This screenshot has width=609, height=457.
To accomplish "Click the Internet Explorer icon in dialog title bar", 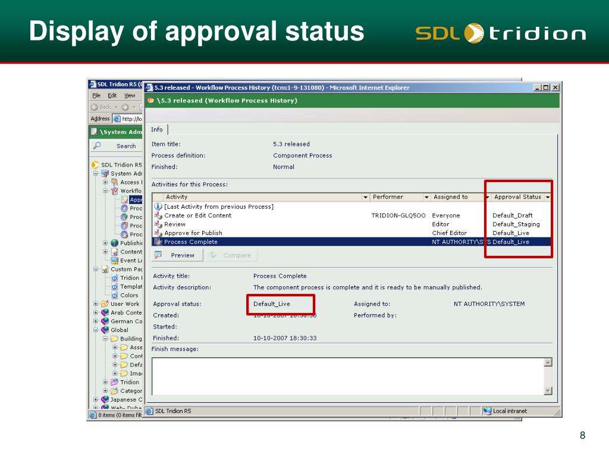I will coord(149,88).
